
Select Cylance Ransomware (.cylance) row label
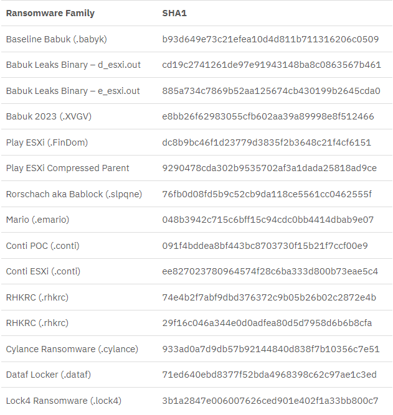pos(72,349)
